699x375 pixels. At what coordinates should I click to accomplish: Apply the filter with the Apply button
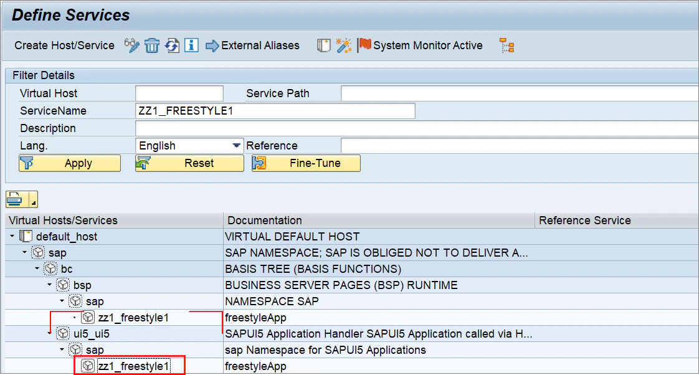coord(70,163)
